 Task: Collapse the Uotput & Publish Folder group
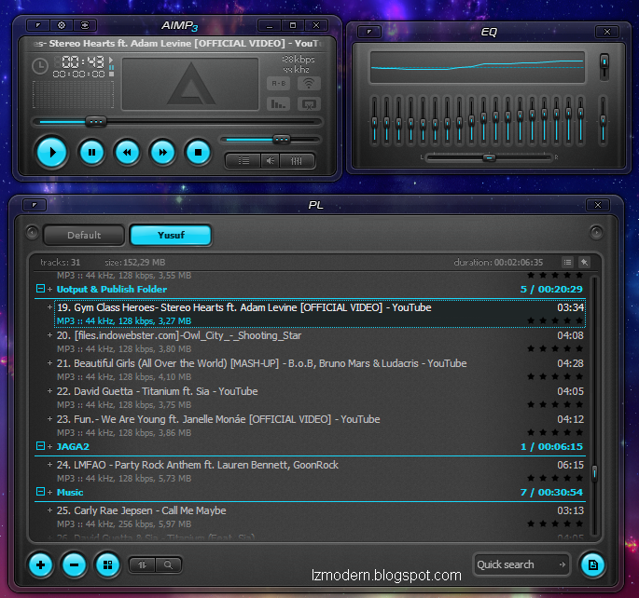[40, 289]
